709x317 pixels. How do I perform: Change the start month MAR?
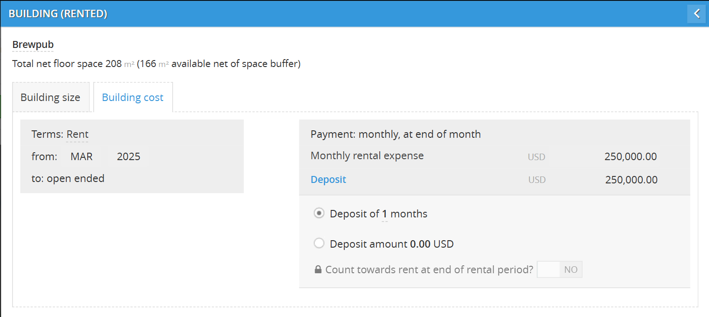pyautogui.click(x=82, y=157)
